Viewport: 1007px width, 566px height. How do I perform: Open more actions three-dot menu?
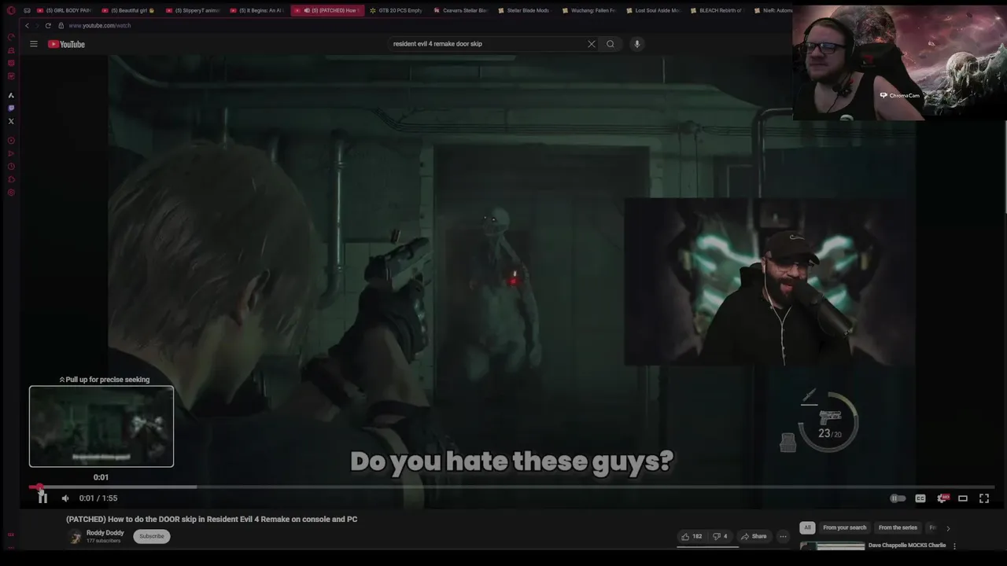tap(783, 536)
